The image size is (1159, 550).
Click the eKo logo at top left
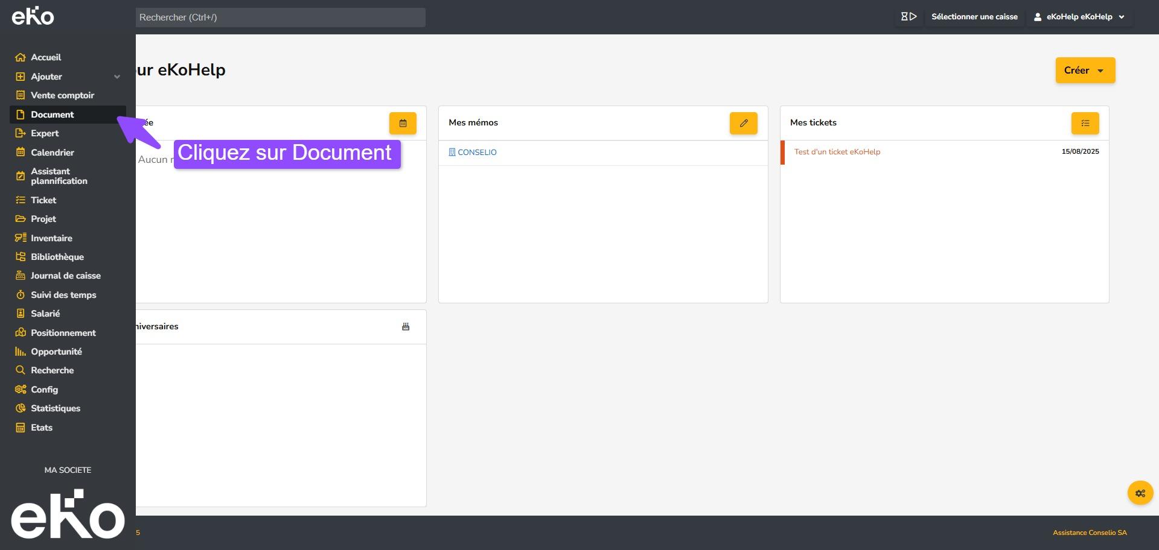point(33,16)
